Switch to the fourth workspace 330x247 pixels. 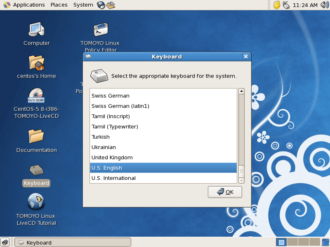pos(315,242)
